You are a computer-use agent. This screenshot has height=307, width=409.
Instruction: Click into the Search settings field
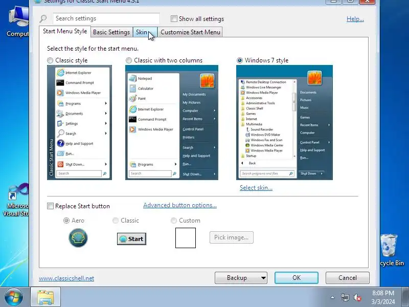coord(106,18)
